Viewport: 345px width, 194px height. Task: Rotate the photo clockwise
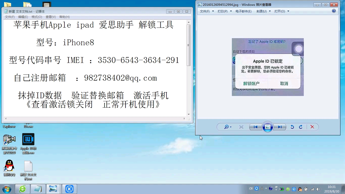click(x=301, y=127)
